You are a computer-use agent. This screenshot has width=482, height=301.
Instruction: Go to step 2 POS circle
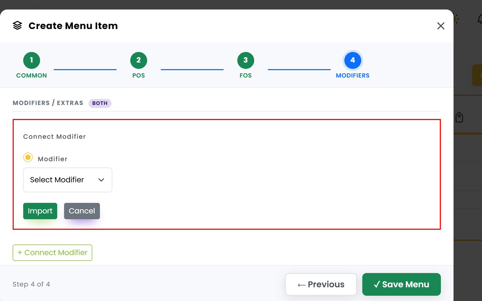[x=139, y=60]
